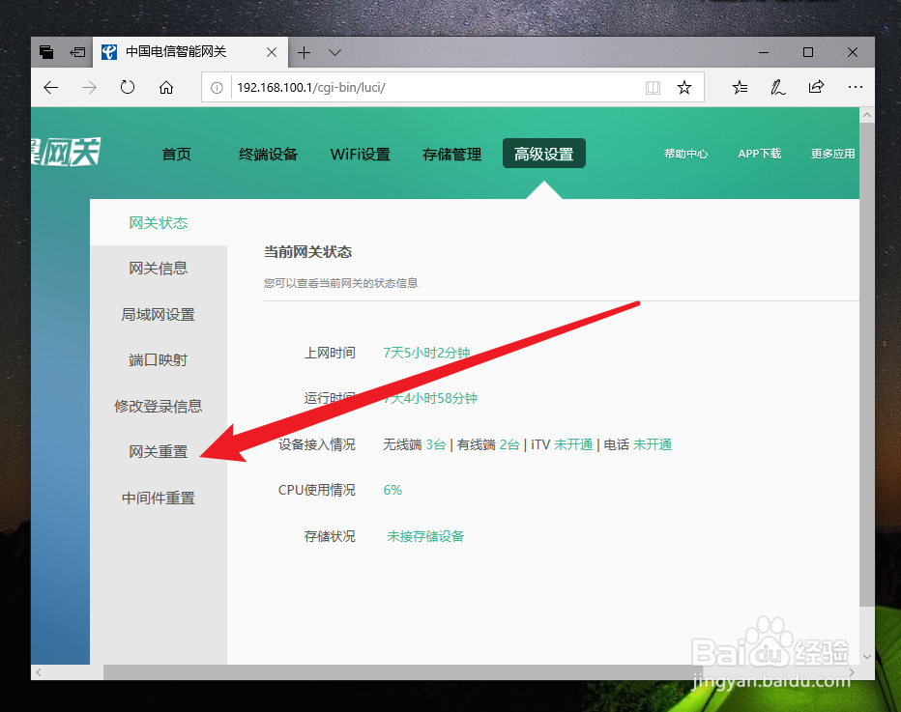Add this page to favorites via star icon
This screenshot has height=712, width=901.
tap(684, 87)
